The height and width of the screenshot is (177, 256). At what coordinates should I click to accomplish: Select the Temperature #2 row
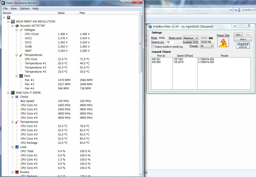tap(70, 68)
